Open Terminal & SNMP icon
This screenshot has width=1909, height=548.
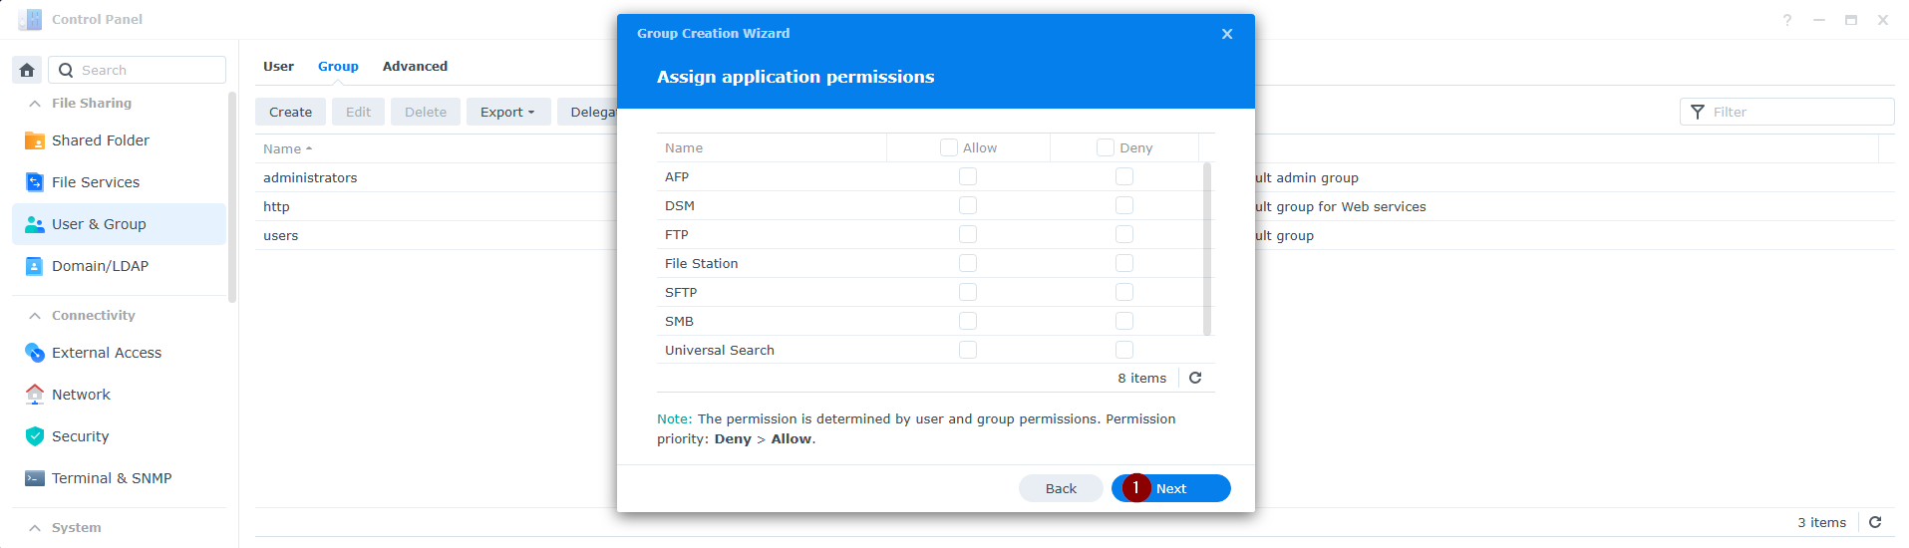coord(34,478)
